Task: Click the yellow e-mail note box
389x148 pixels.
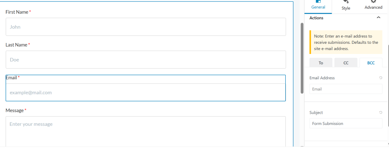Action: [x=346, y=42]
